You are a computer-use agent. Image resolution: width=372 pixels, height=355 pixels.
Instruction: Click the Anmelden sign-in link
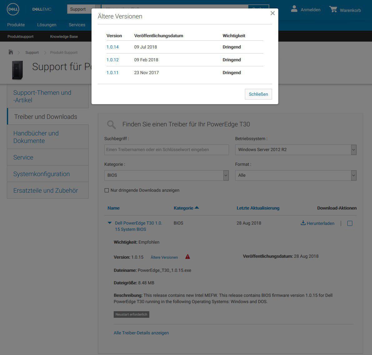(310, 10)
